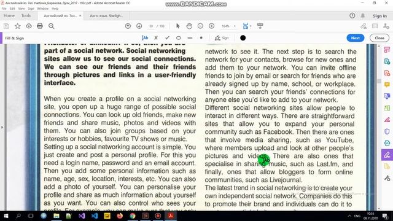Select the dot tool
This screenshot has height=221, width=393.
(x=201, y=38)
